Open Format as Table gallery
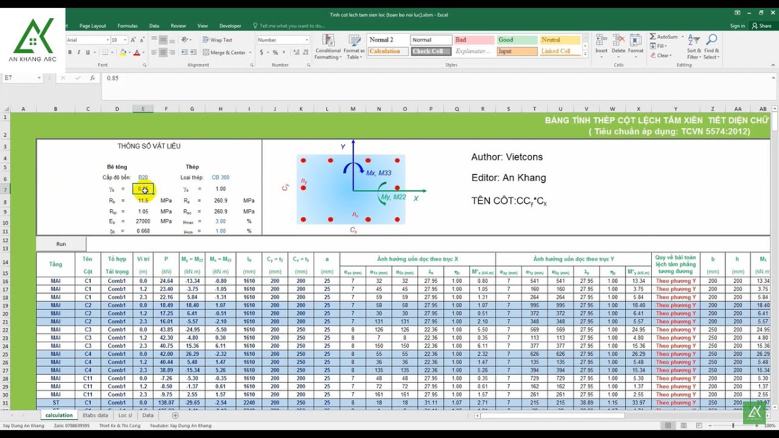This screenshot has width=779, height=438. tap(354, 47)
